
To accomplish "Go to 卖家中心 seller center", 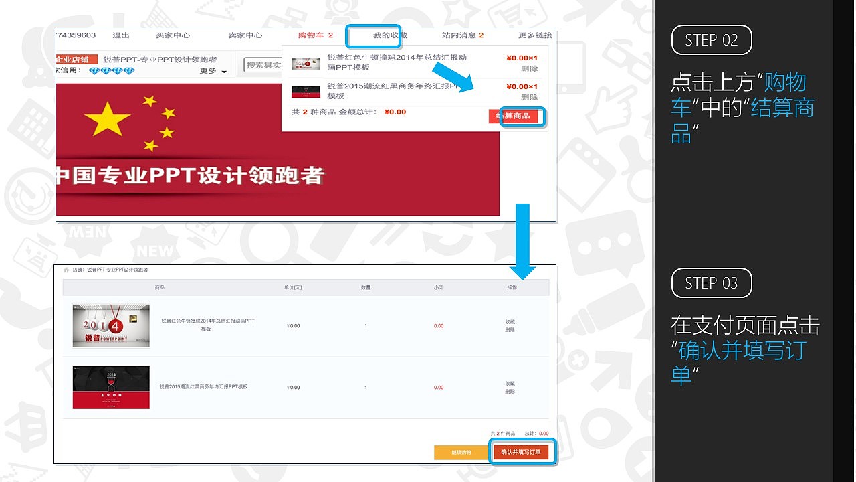I will pyautogui.click(x=246, y=35).
